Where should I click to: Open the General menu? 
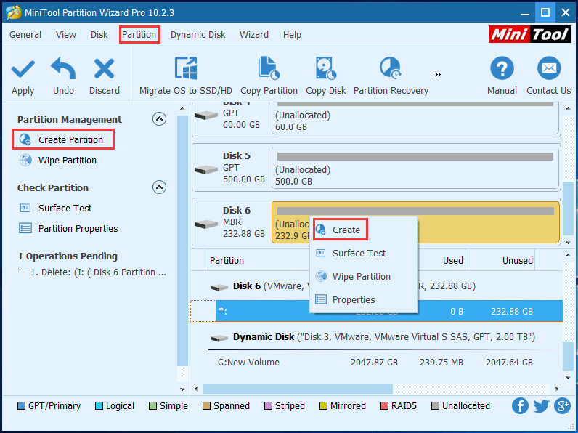click(x=25, y=35)
